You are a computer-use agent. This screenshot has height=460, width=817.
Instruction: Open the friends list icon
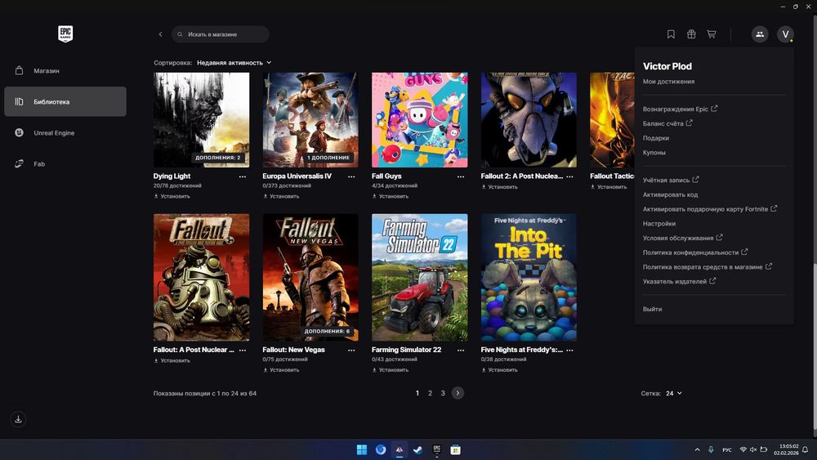pos(760,34)
